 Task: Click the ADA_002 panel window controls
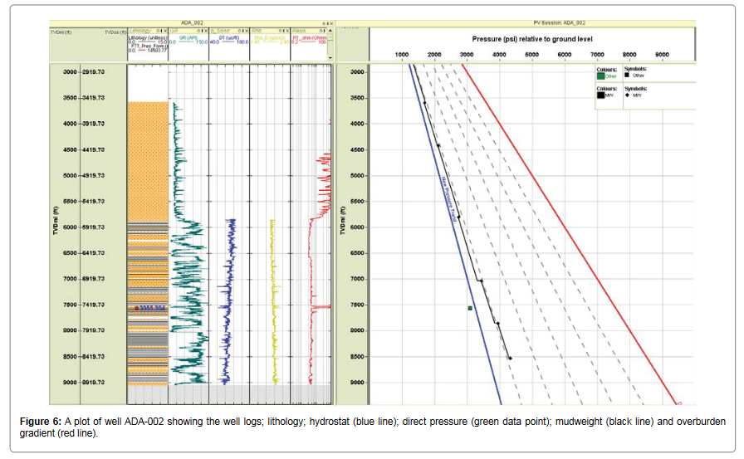[x=328, y=24]
